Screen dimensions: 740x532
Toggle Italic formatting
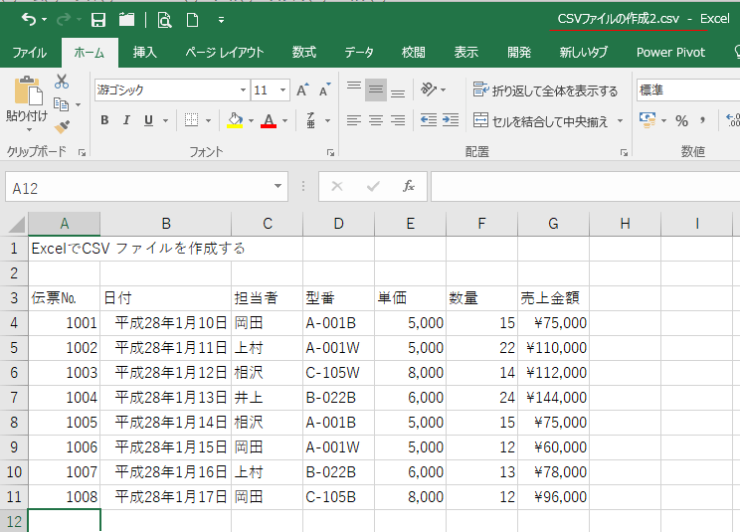(127, 120)
